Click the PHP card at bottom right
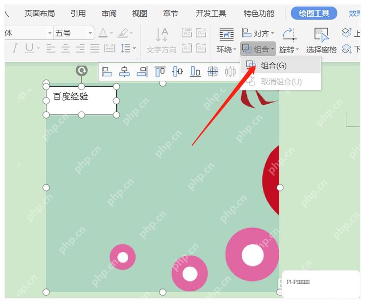Image resolution: width=365 pixels, height=303 pixels. 321,284
